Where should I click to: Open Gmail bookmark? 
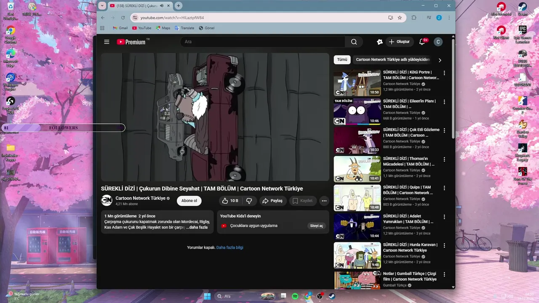point(120,28)
